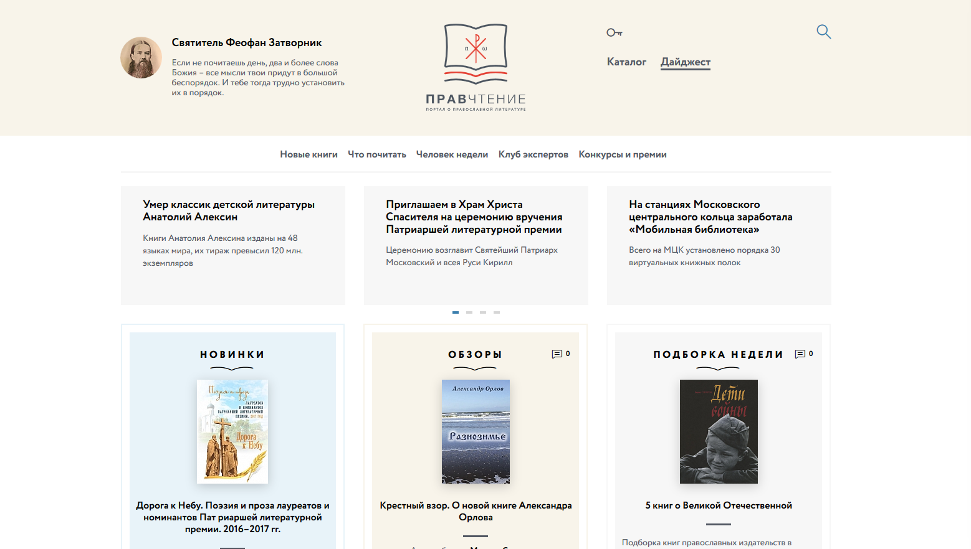971x549 pixels.
Task: Click text 'Церемонию возглавит Святейший Патриарх'
Action: tap(472, 250)
